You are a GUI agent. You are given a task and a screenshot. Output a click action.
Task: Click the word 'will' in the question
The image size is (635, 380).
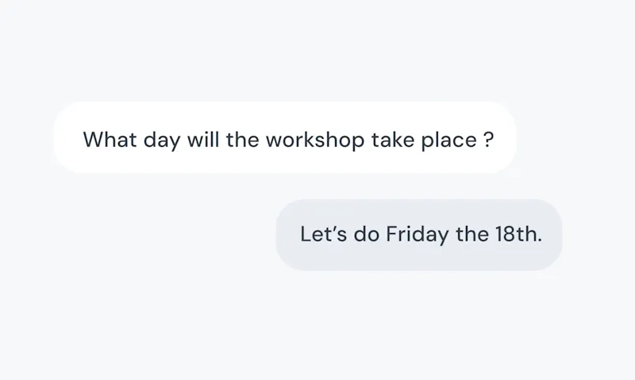click(x=203, y=139)
